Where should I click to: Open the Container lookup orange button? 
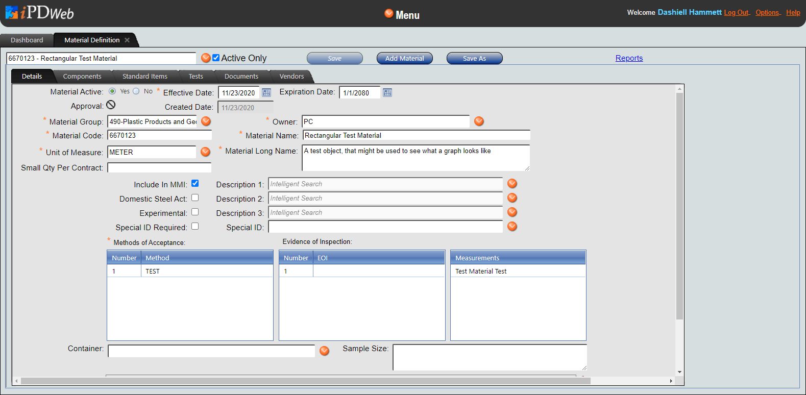(324, 351)
